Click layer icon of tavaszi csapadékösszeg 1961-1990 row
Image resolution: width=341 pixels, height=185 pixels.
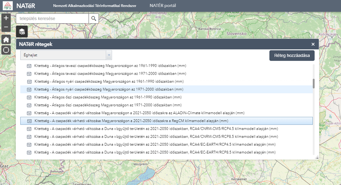(x=29, y=66)
